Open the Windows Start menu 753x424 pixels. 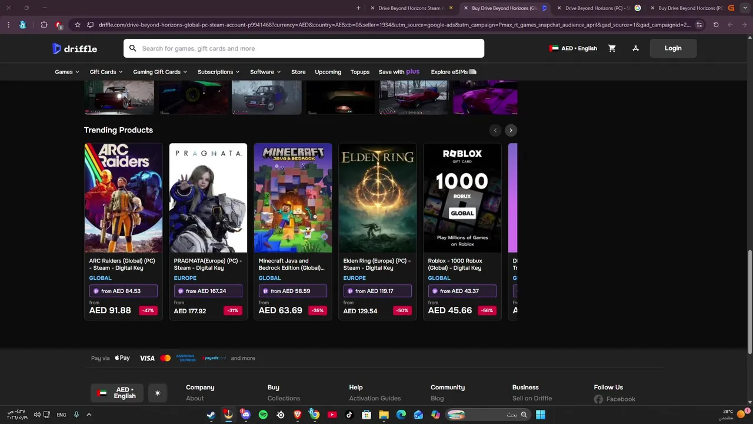[540, 415]
